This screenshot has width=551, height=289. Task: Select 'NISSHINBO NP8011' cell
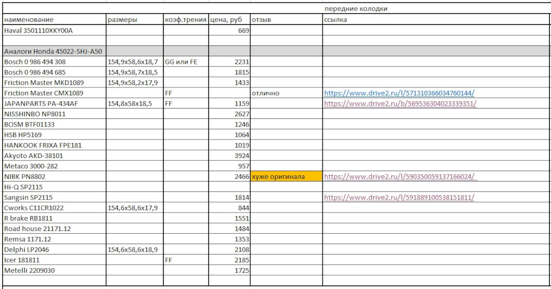(x=54, y=114)
